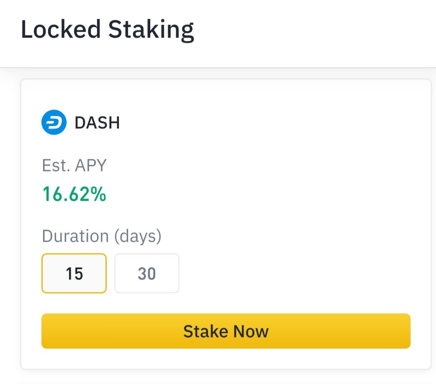Click the Duration (days) label
Image resolution: width=436 pixels, height=384 pixels.
pyautogui.click(x=102, y=236)
